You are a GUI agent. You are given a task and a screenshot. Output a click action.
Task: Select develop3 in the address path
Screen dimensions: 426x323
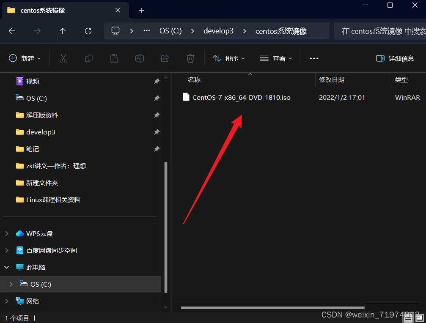[x=218, y=31]
